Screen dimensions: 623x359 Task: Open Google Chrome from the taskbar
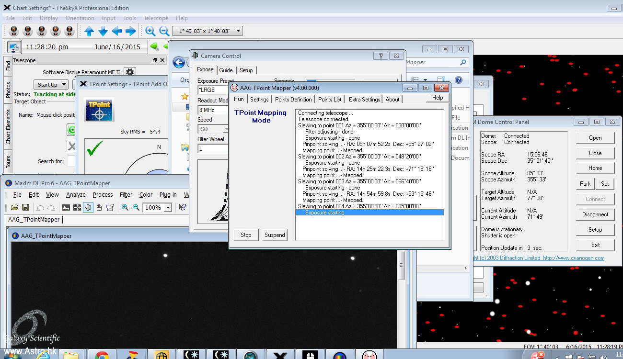[102, 355]
